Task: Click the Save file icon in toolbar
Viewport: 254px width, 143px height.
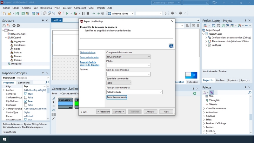Action: (x=17, y=13)
